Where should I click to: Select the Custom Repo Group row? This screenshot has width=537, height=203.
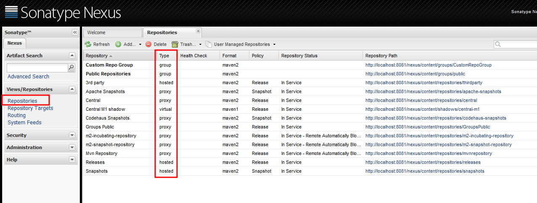[310, 65]
